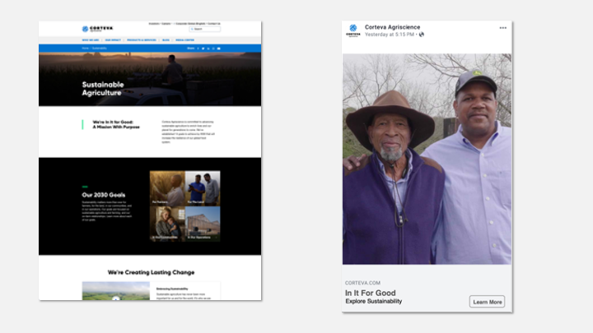
Task: Click the Home breadcrumb link
Action: (85, 49)
